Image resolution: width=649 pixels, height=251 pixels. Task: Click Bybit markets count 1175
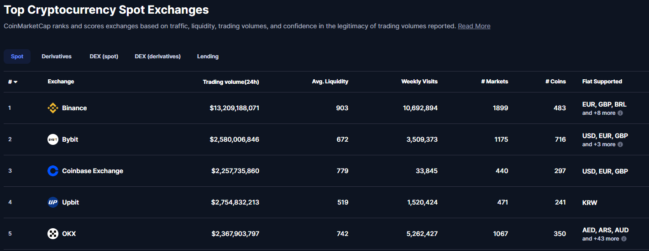click(501, 139)
